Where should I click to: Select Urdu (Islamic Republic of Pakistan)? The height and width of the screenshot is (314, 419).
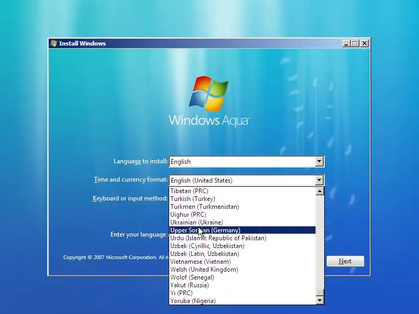pyautogui.click(x=242, y=238)
